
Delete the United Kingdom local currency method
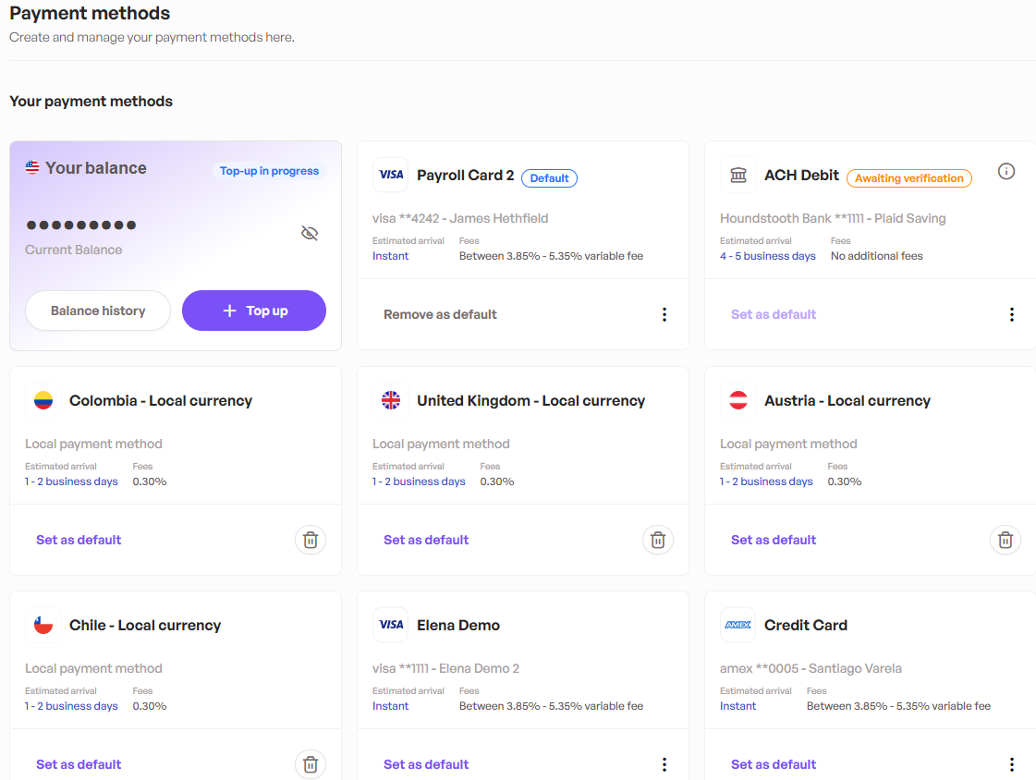[657, 541]
